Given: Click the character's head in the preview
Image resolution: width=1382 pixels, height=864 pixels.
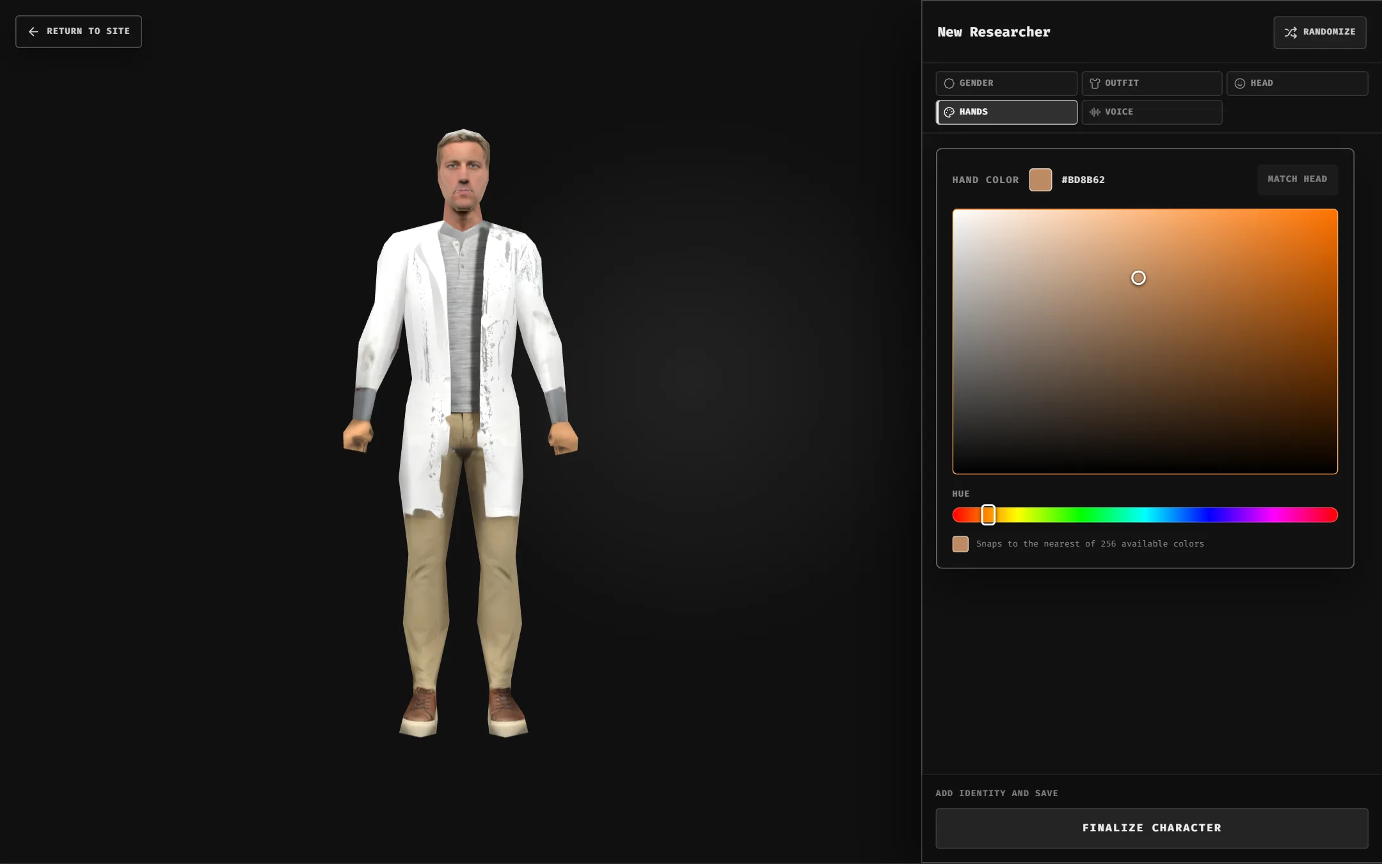Looking at the screenshot, I should [463, 170].
